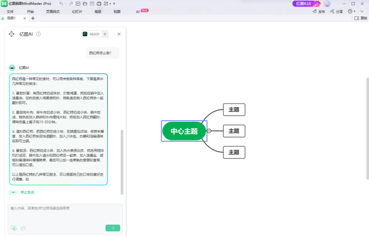369x237 pixels.
Task: Select the 中心主题 central node
Action: (x=184, y=132)
